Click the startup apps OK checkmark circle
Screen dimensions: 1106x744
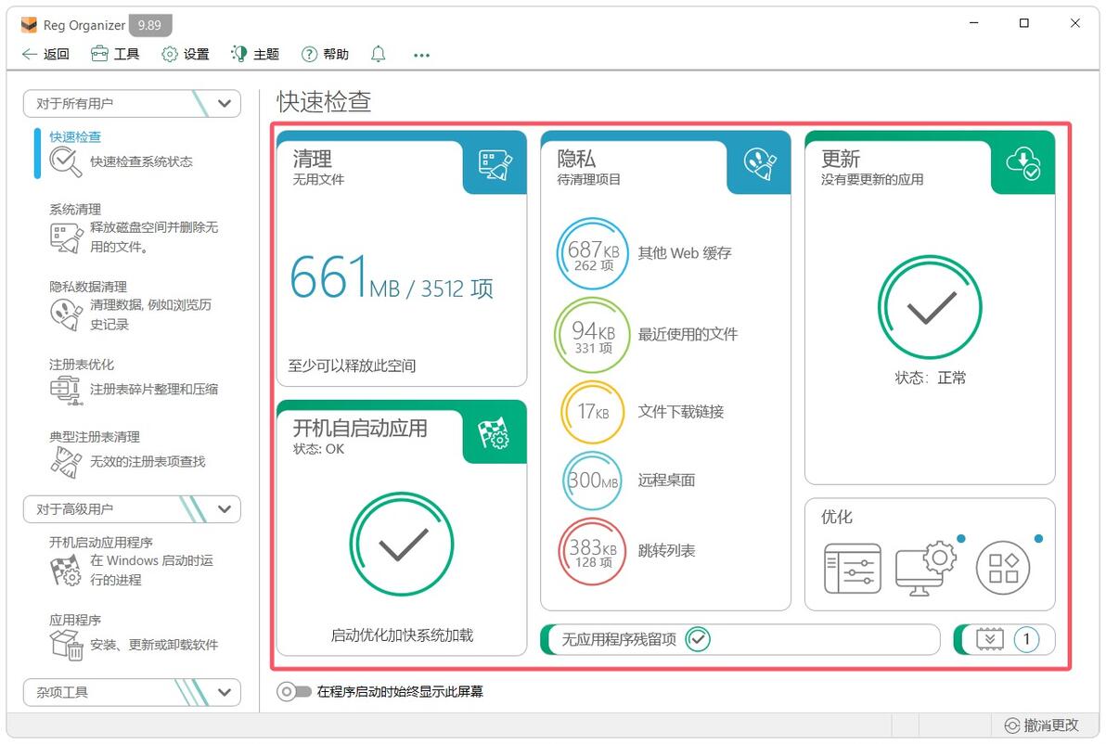coord(402,545)
